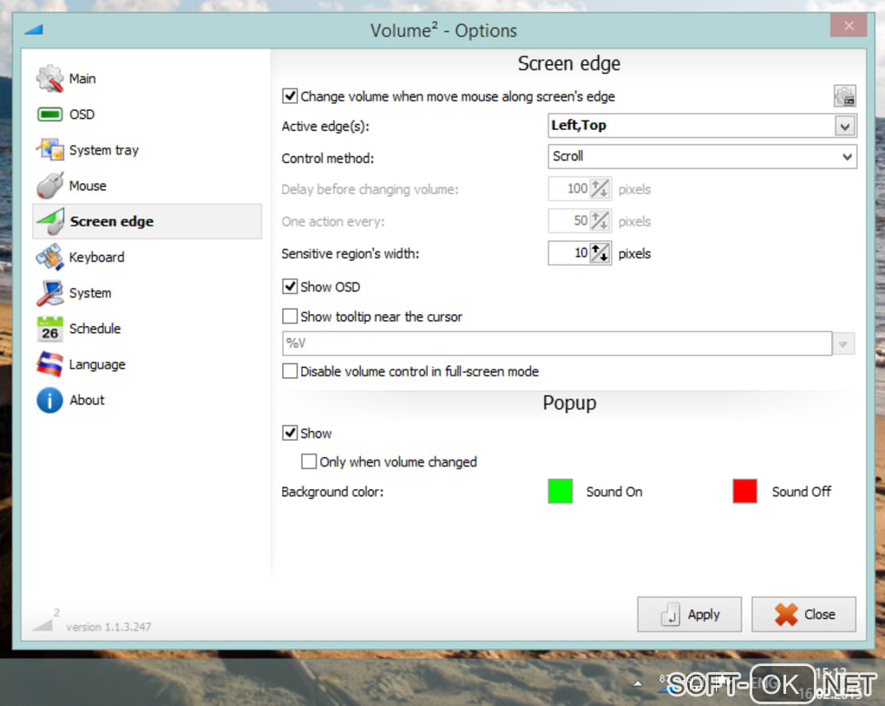The image size is (885, 706).
Task: Click the version 1.1.3.247 text
Action: 108,627
